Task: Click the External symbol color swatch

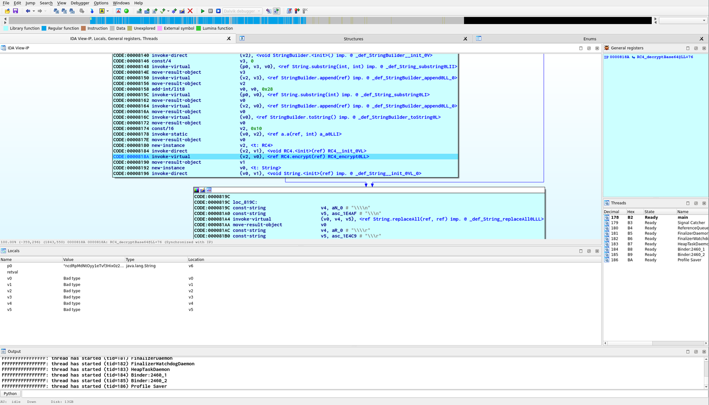Action: [160, 28]
